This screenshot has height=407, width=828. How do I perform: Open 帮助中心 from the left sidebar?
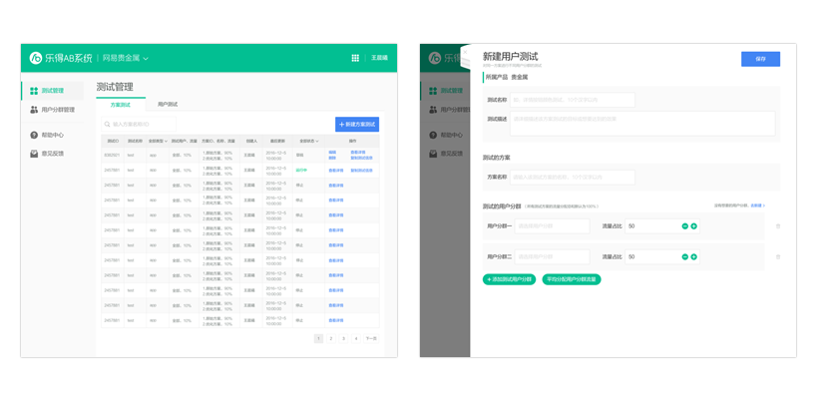coord(52,135)
